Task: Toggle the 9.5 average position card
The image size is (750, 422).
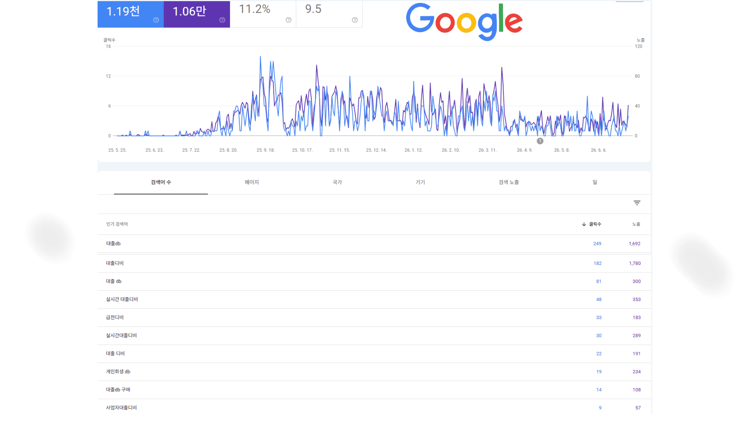Action: point(329,14)
